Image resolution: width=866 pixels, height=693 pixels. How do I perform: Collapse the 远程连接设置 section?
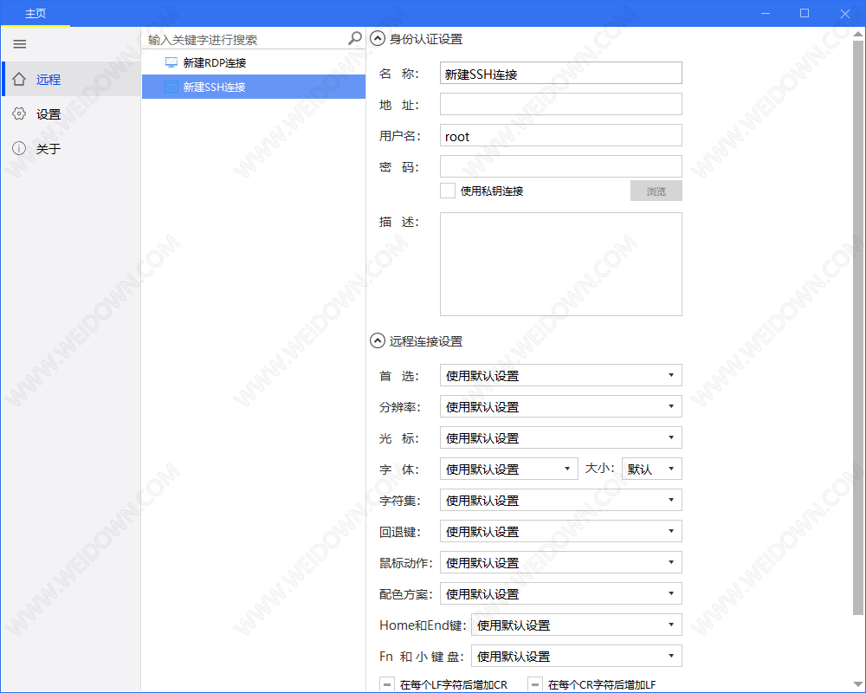[378, 340]
